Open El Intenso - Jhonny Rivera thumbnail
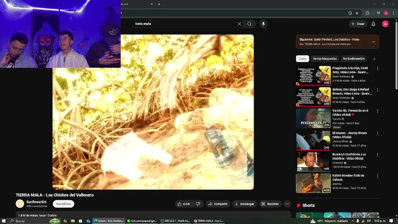This screenshot has height=224, width=398. pyautogui.click(x=313, y=140)
